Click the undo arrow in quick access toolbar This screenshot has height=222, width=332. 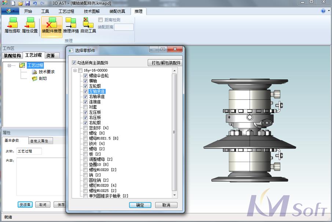click(x=35, y=3)
